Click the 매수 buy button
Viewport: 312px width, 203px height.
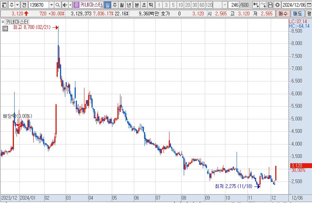[283, 14]
